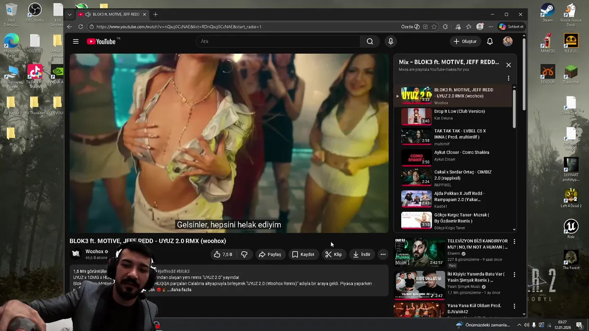Open Edge tab actions dropdown arrow

click(69, 14)
